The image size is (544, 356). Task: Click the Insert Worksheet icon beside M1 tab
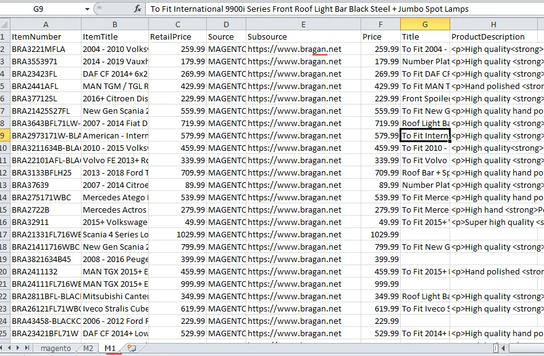coord(132,348)
